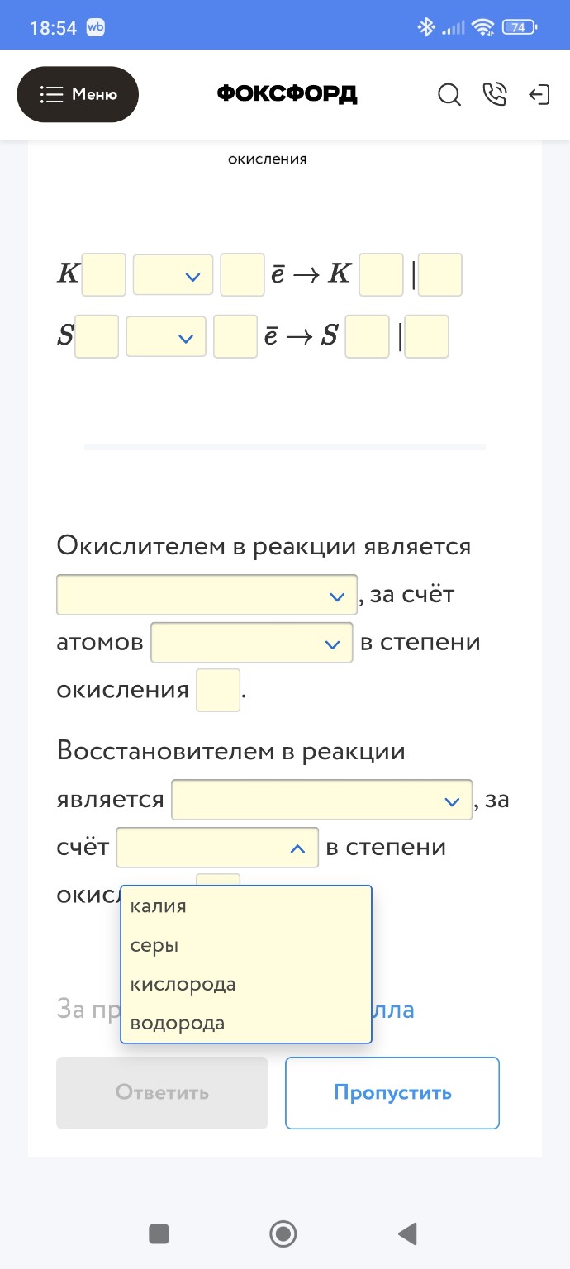Expand the dropdown in the S equation row
This screenshot has width=570, height=1269.
[x=165, y=335]
